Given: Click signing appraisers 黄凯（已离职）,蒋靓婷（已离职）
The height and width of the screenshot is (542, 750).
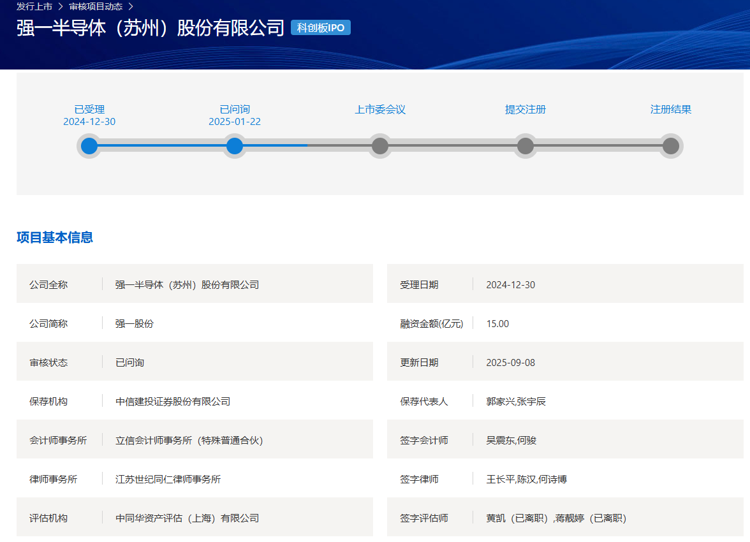Looking at the screenshot, I should pyautogui.click(x=557, y=518).
